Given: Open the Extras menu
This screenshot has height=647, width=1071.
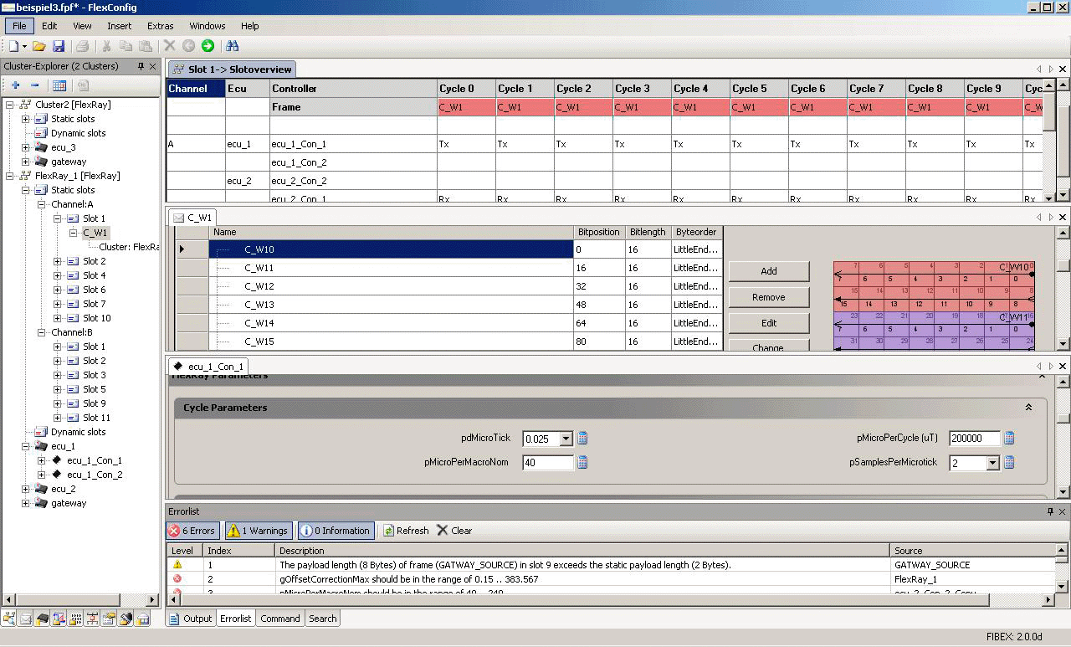Looking at the screenshot, I should pos(160,26).
